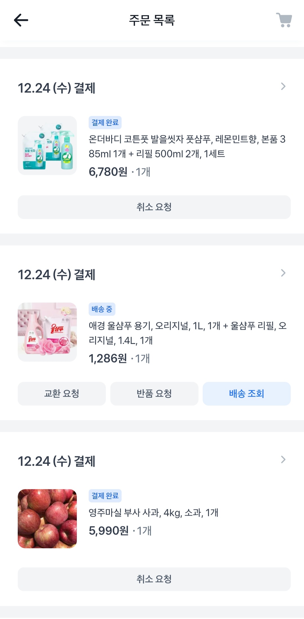Tap 결제 완료 badge on foot shampoo order
The image size is (304, 619).
pos(105,122)
